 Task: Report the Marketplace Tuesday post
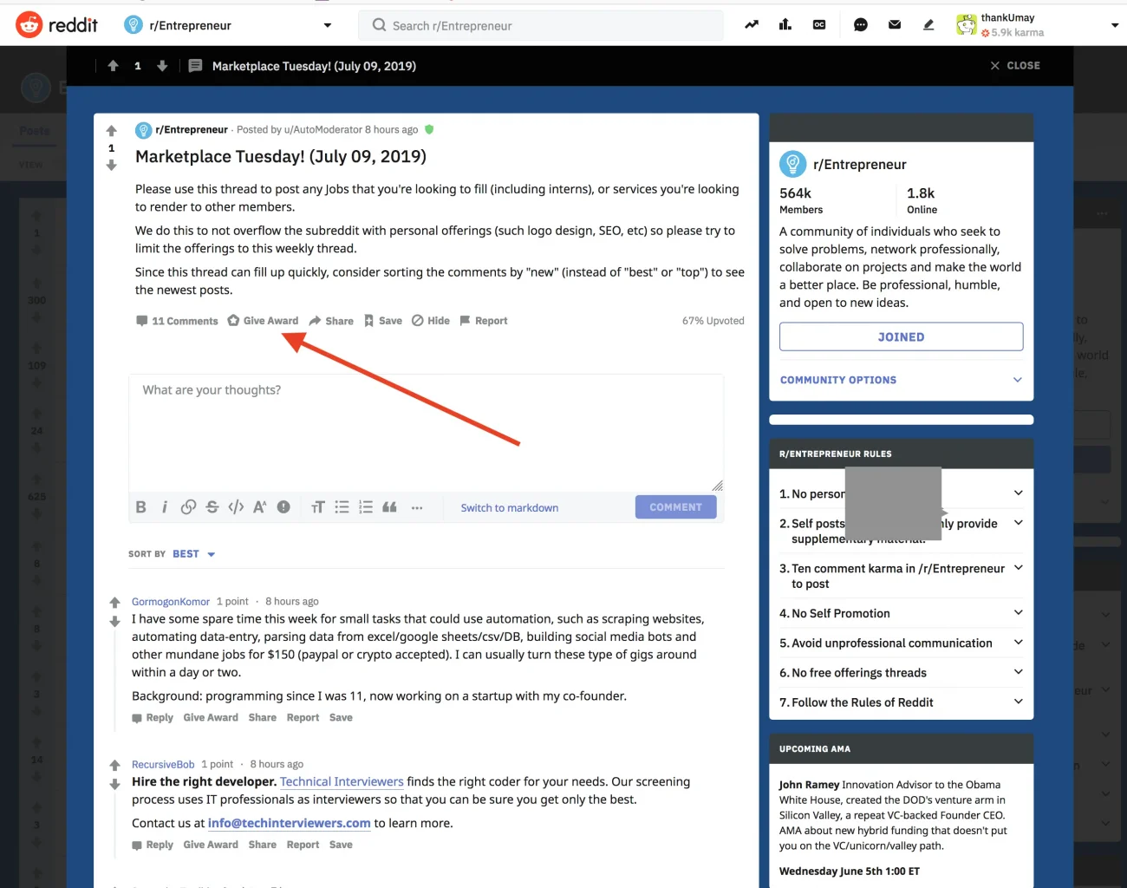[484, 321]
